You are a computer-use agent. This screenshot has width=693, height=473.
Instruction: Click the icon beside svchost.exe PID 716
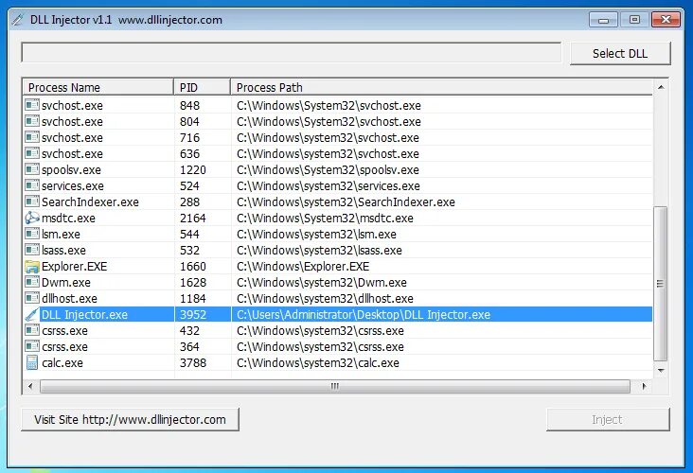[x=32, y=137]
